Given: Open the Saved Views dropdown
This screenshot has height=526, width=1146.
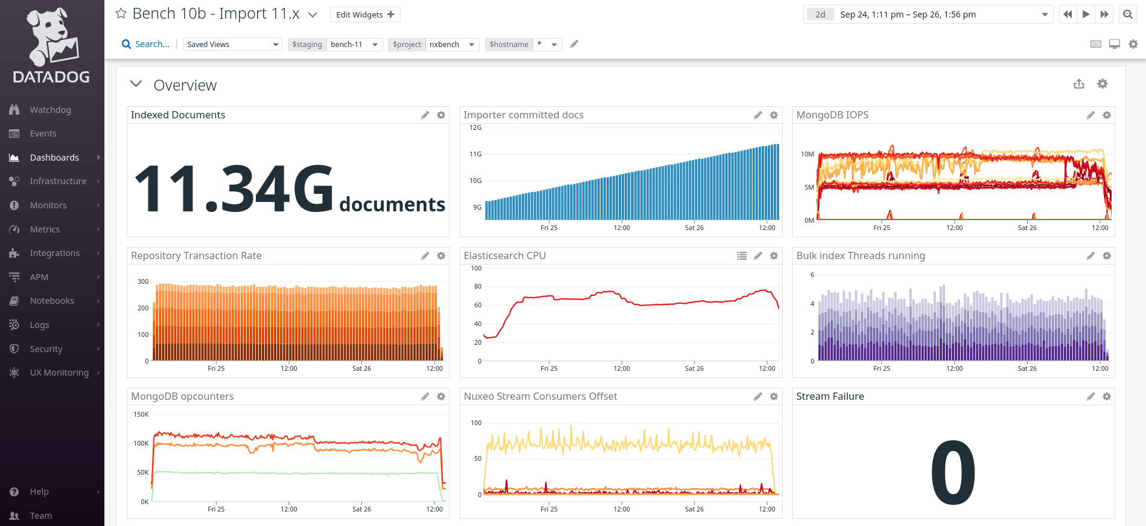Looking at the screenshot, I should (232, 44).
